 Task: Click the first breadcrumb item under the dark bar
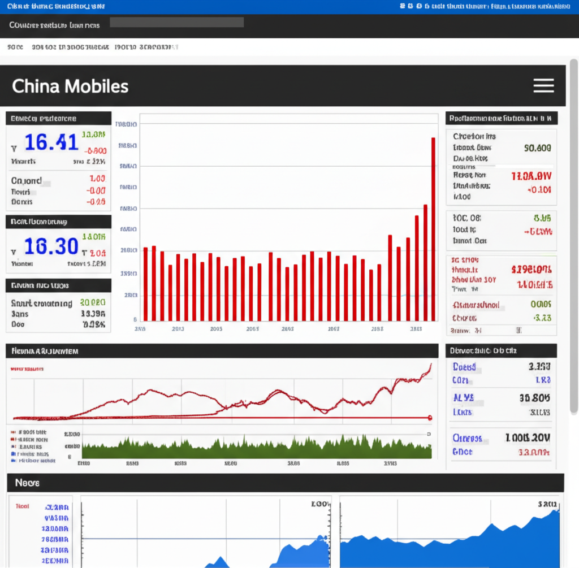coord(15,47)
